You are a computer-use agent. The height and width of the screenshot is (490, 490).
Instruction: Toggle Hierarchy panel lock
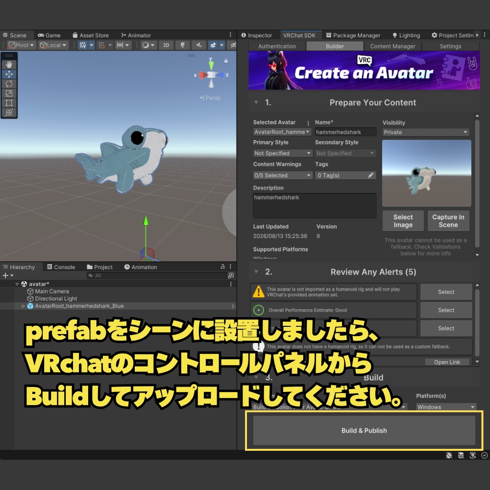pos(222,267)
